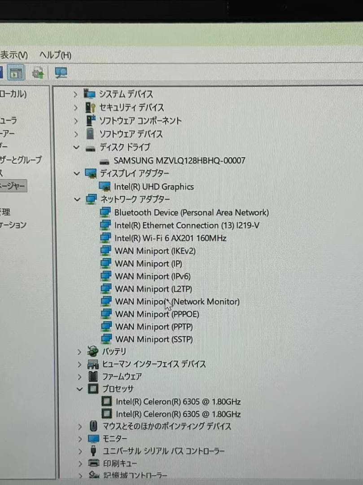Collapse the ディスプレイ アダプター category
Screen dimensions: 363x485
pyautogui.click(x=77, y=173)
